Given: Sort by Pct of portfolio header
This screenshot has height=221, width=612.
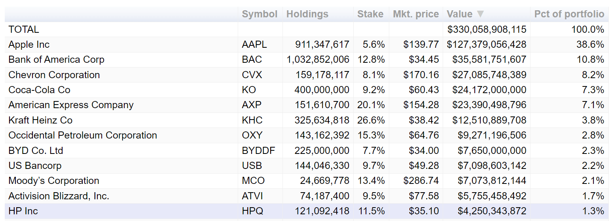Looking at the screenshot, I should (x=569, y=14).
